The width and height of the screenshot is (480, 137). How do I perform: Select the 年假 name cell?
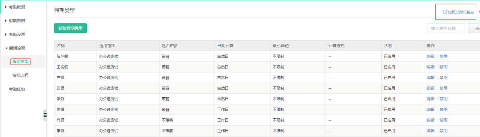[60, 109]
